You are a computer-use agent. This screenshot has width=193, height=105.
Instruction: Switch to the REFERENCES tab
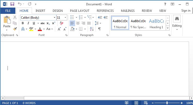point(105,11)
